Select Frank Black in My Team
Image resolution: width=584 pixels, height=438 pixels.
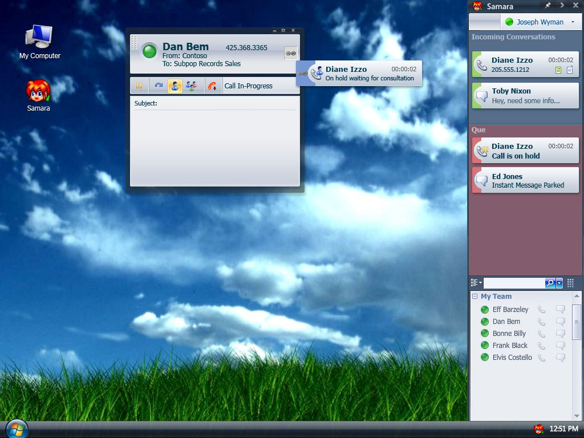(x=510, y=345)
